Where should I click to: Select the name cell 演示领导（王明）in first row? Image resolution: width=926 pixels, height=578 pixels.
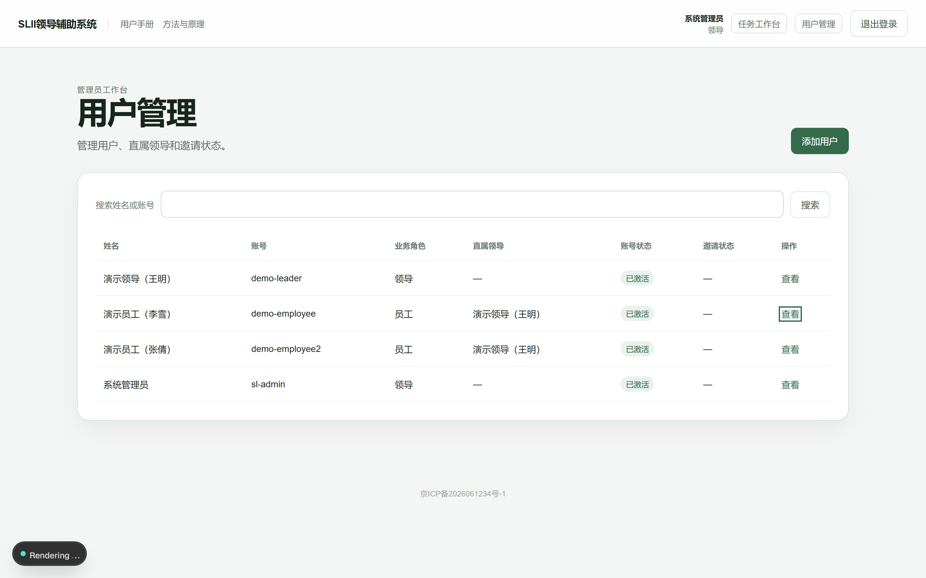[137, 279]
